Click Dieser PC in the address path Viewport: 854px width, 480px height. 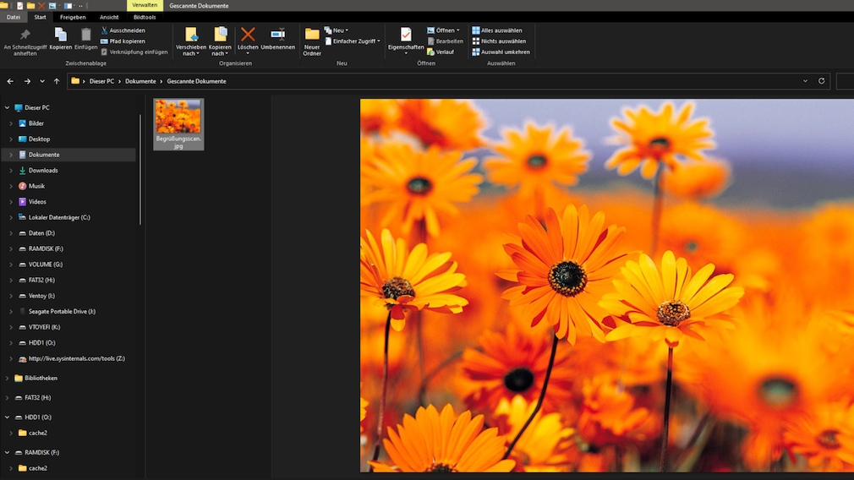(x=101, y=81)
